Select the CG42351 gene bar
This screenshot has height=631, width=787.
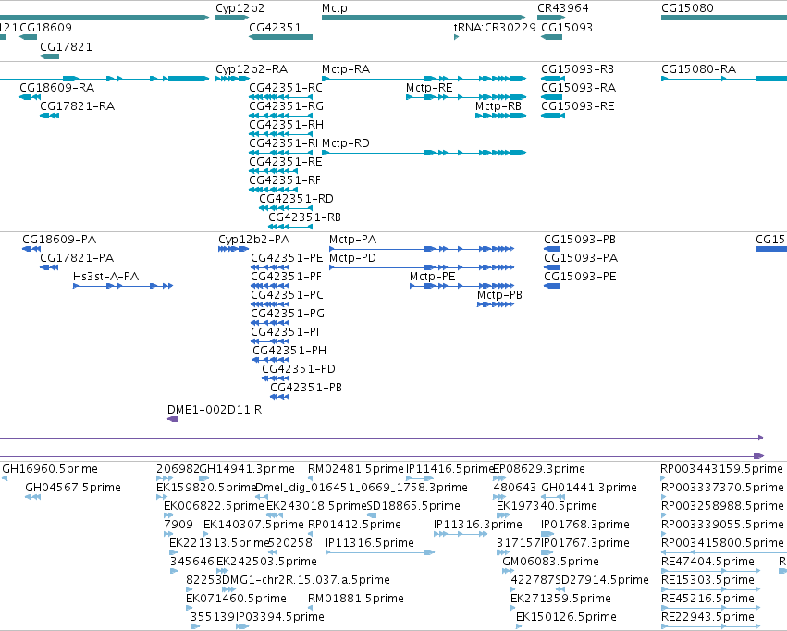click(x=280, y=37)
